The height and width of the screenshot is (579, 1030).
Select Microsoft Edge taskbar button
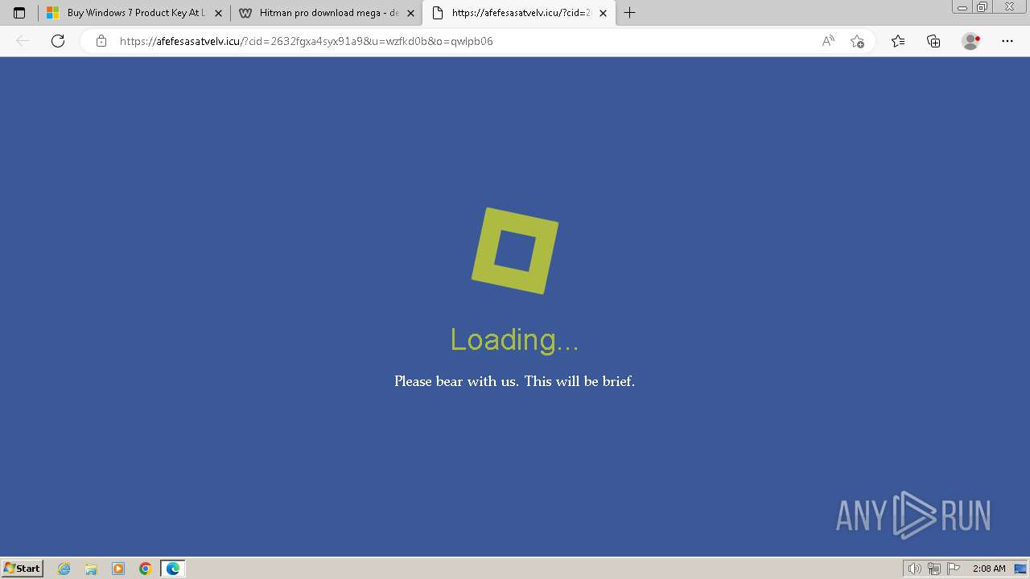173,569
